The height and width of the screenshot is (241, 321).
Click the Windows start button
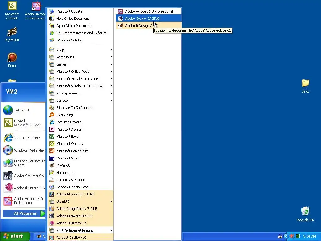point(15,236)
